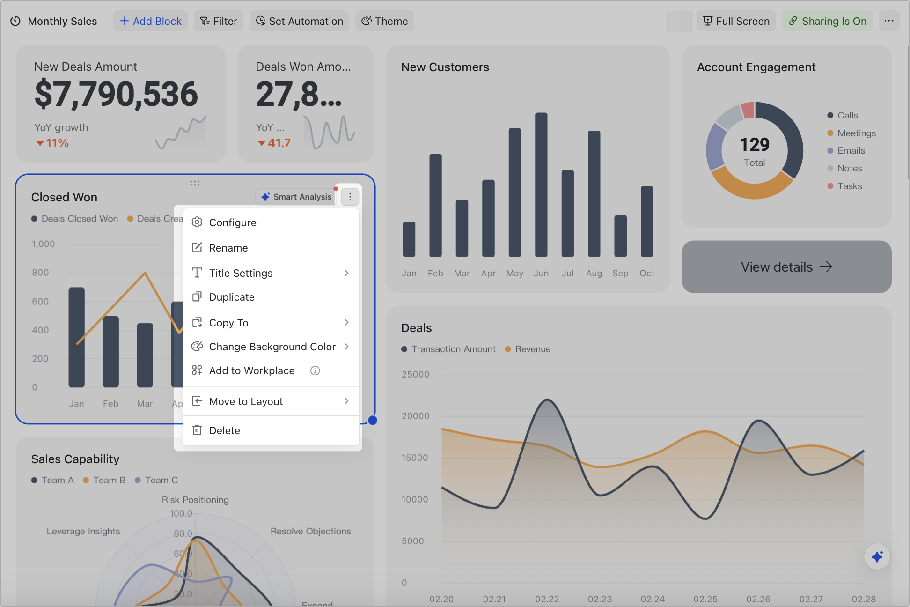Viewport: 910px width, 607px height.
Task: Click the Monthly Sales clock icon
Action: [15, 21]
